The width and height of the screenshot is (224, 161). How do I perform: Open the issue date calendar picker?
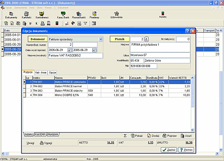70,50
